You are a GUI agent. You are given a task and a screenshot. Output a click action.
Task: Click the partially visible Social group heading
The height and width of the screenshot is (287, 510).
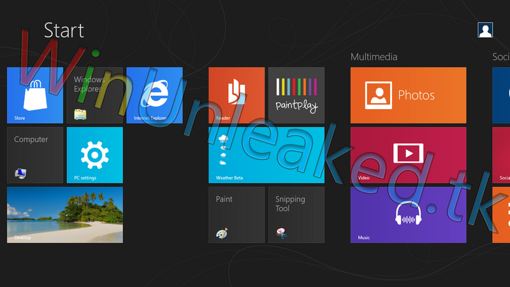[501, 57]
